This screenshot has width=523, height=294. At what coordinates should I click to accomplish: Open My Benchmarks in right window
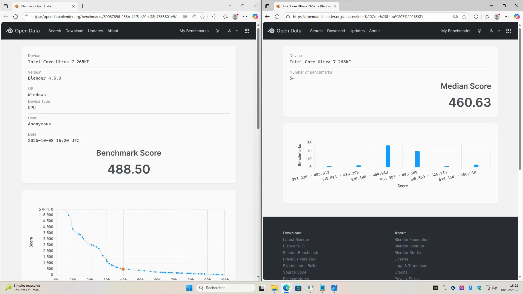(456, 31)
